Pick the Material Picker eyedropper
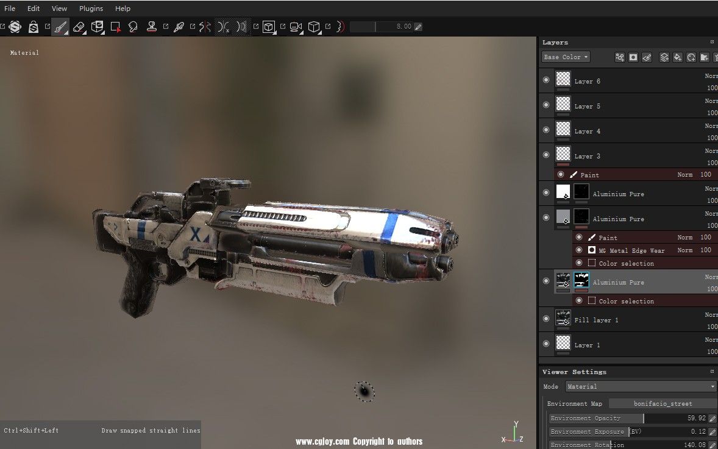This screenshot has width=718, height=449. click(179, 27)
